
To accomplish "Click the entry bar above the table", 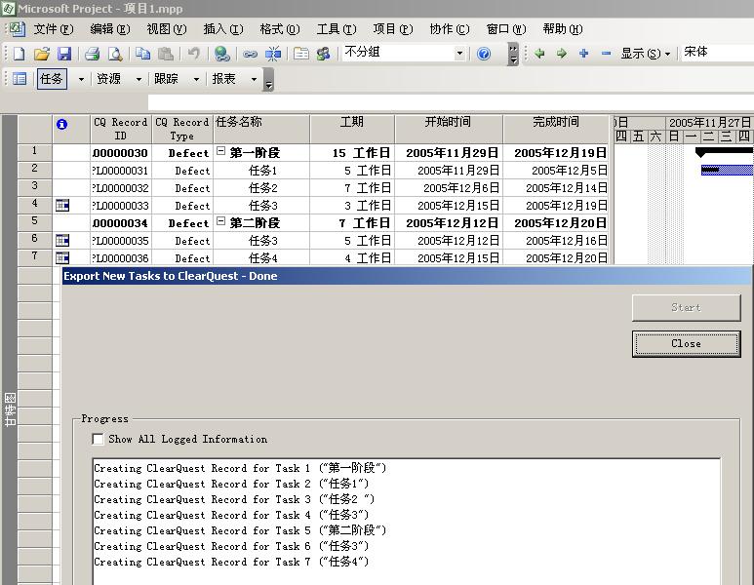I will pyautogui.click(x=451, y=102).
